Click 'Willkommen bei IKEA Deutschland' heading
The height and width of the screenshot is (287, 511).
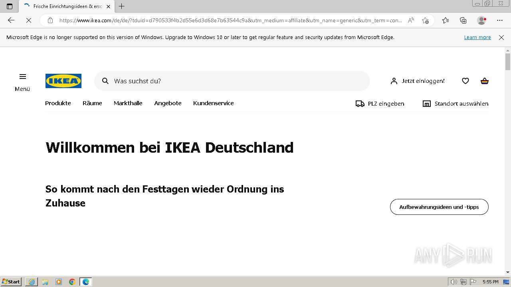[170, 147]
